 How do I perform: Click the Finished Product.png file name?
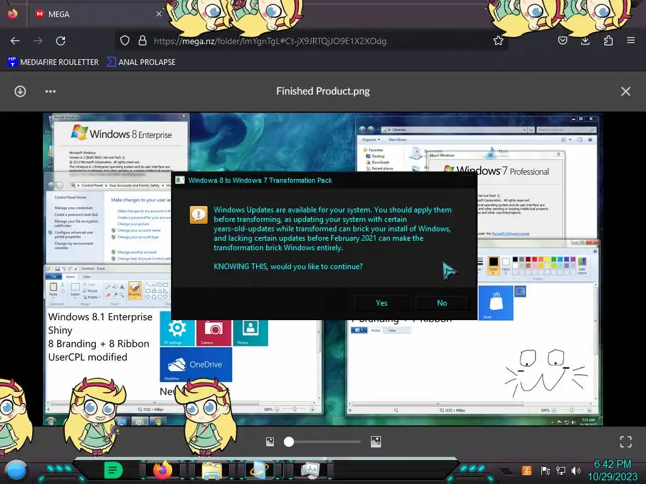tap(323, 91)
